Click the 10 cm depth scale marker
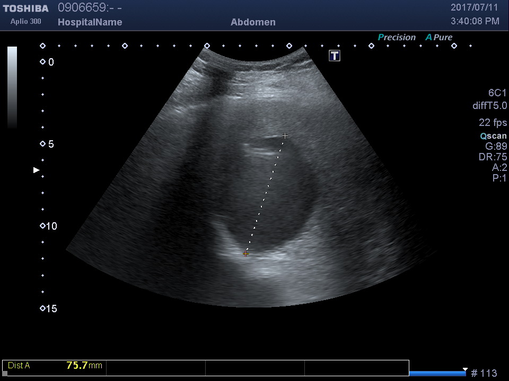Screen dimensions: 509x381 pyautogui.click(x=43, y=226)
